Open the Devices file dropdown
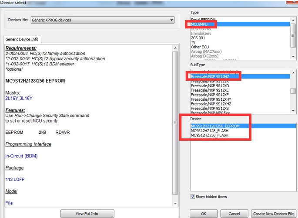The height and width of the screenshot is (218, 298). 103,20
